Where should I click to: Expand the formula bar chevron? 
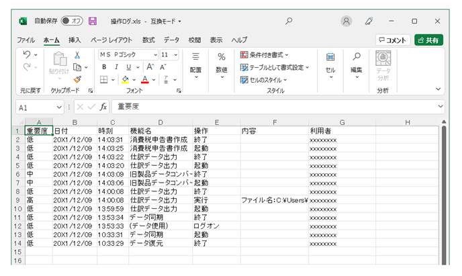pos(441,106)
